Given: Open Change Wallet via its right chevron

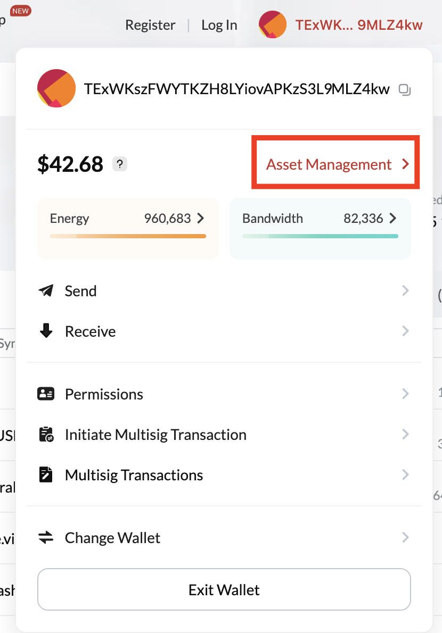Looking at the screenshot, I should click(405, 537).
